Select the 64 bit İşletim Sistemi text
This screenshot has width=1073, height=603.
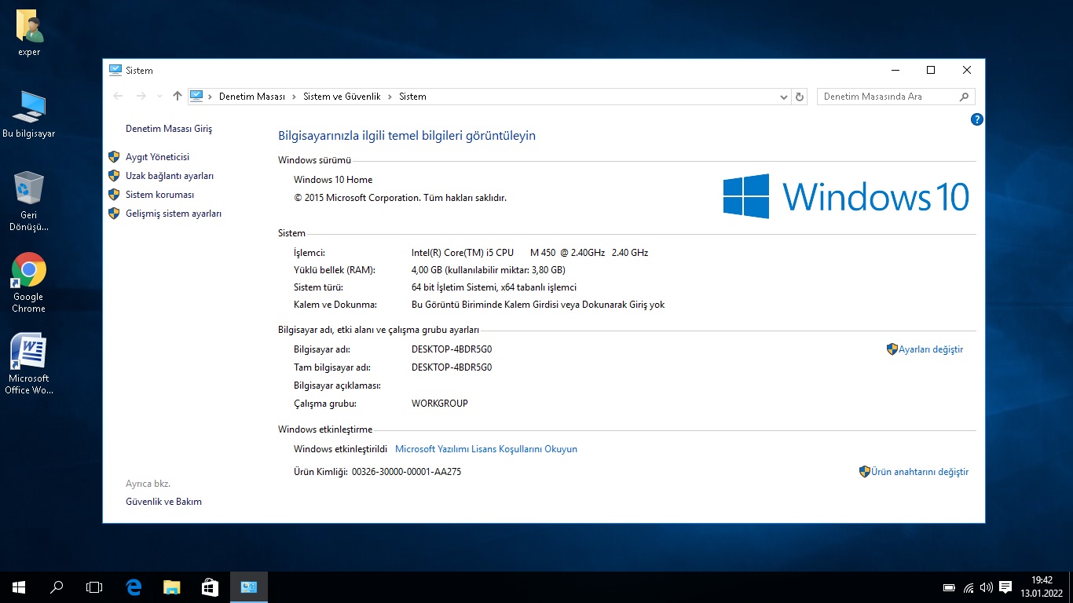pos(494,287)
